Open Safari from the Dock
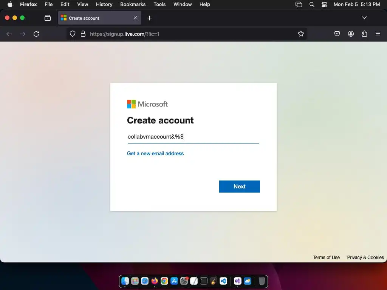387x290 pixels. [x=145, y=281]
